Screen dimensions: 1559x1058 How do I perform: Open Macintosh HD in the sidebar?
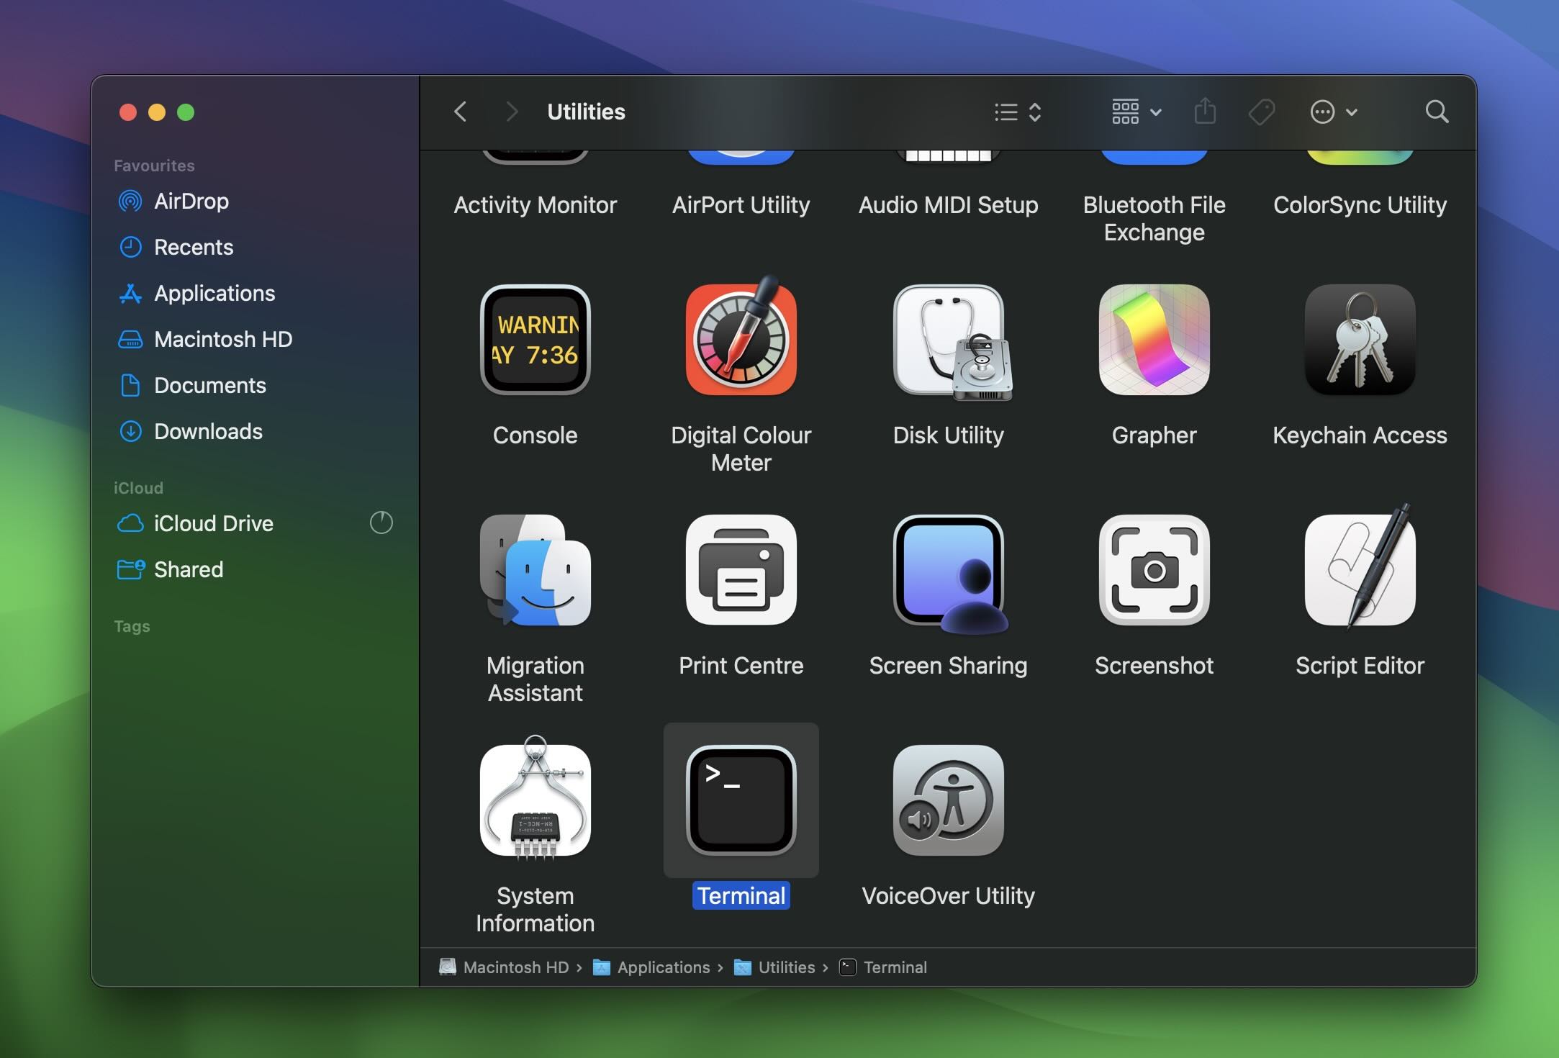coord(256,339)
